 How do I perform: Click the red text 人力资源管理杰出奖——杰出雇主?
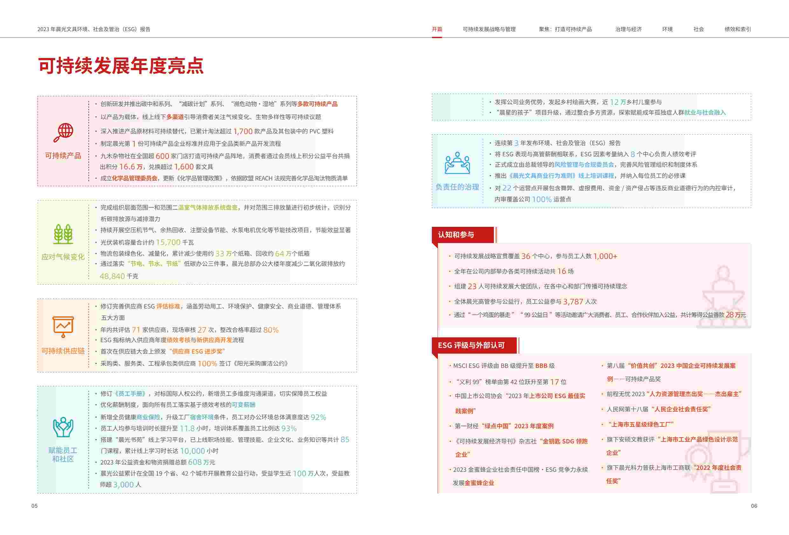click(x=694, y=394)
